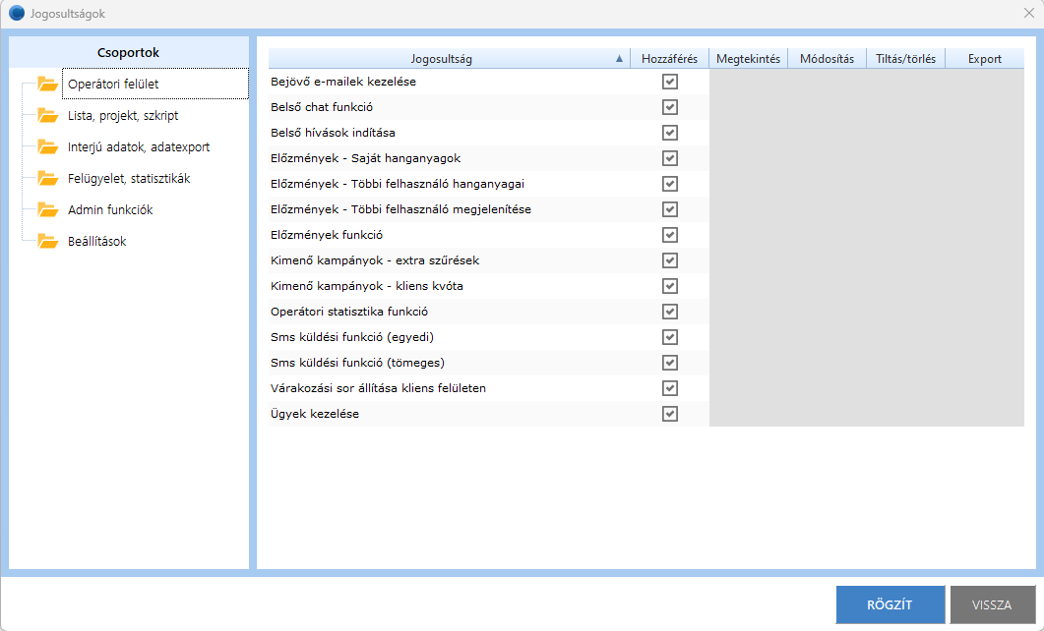Click the Operátori felület folder icon
Viewport: 1044px width, 631px height.
pos(47,84)
